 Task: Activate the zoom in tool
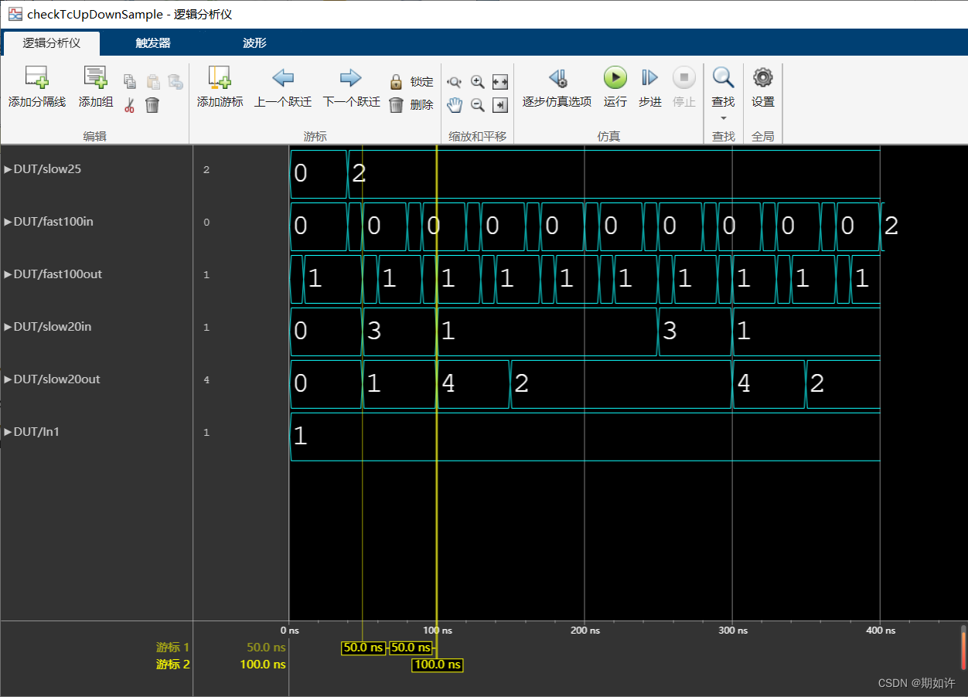(x=477, y=81)
